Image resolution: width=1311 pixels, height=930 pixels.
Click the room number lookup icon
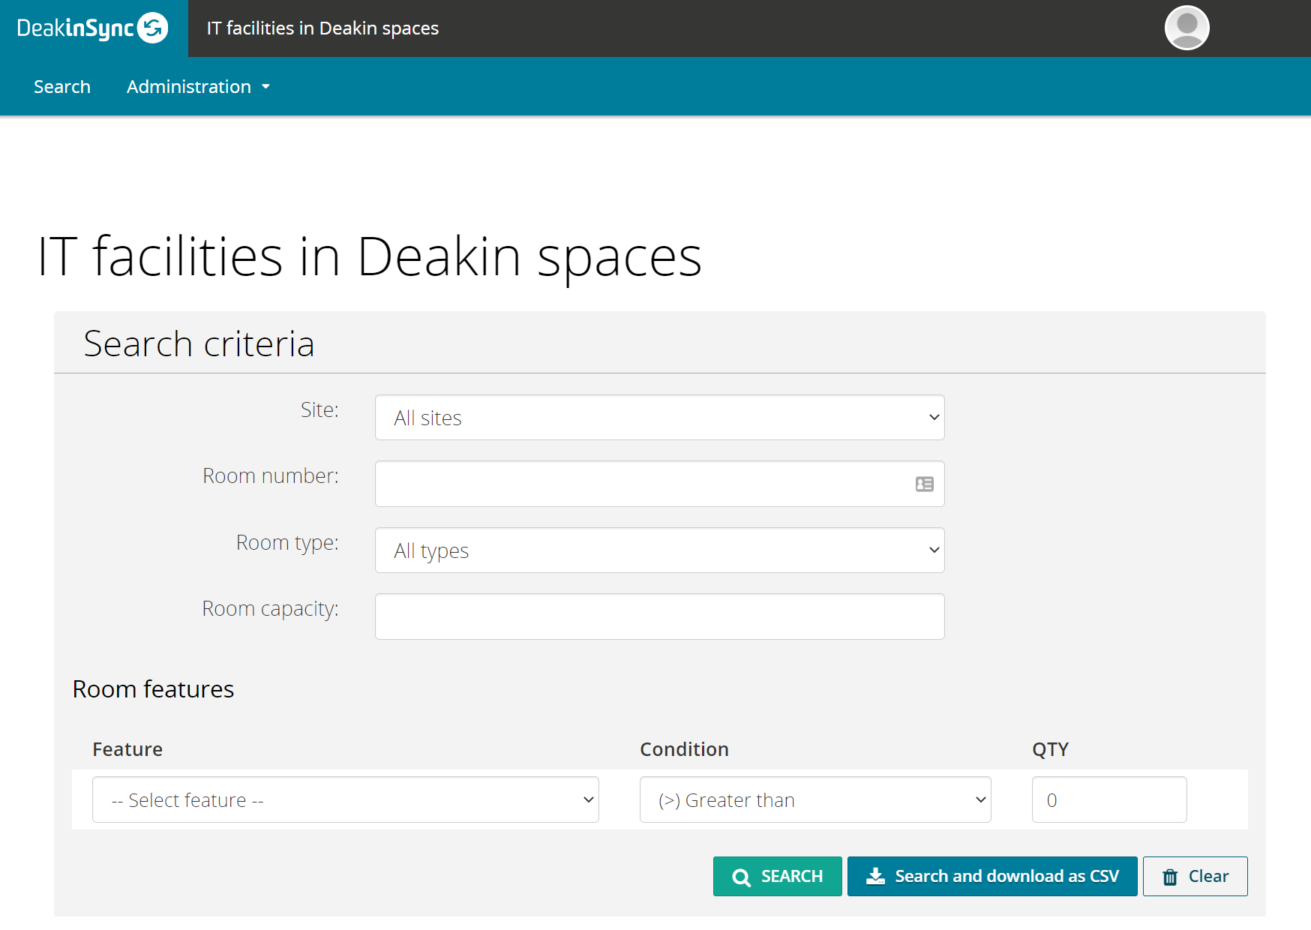[924, 484]
